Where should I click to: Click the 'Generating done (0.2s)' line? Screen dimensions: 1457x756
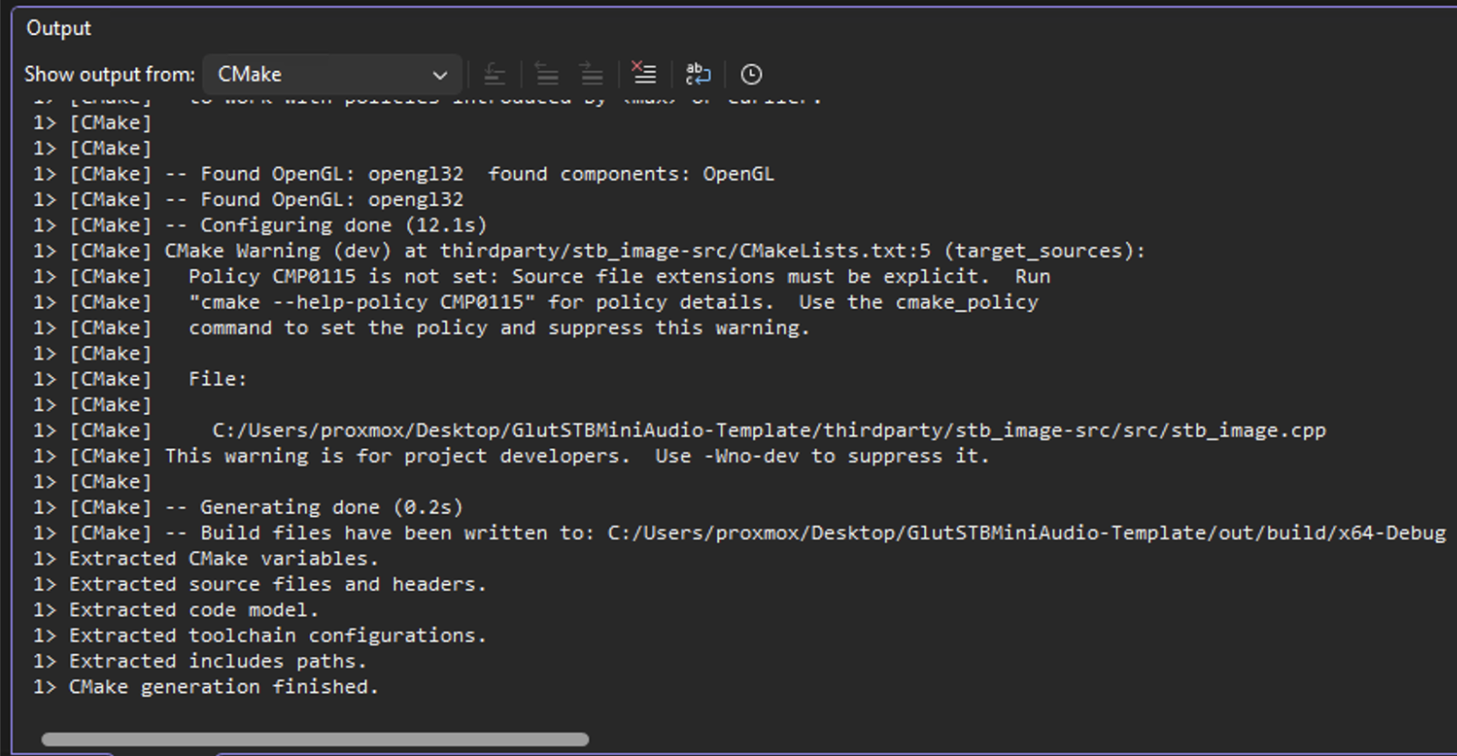[x=331, y=508]
